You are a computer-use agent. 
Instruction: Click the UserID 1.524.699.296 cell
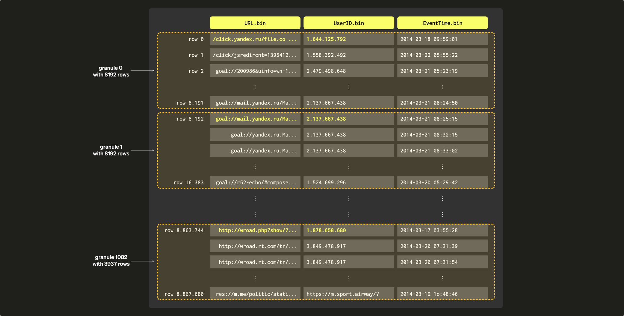point(348,183)
